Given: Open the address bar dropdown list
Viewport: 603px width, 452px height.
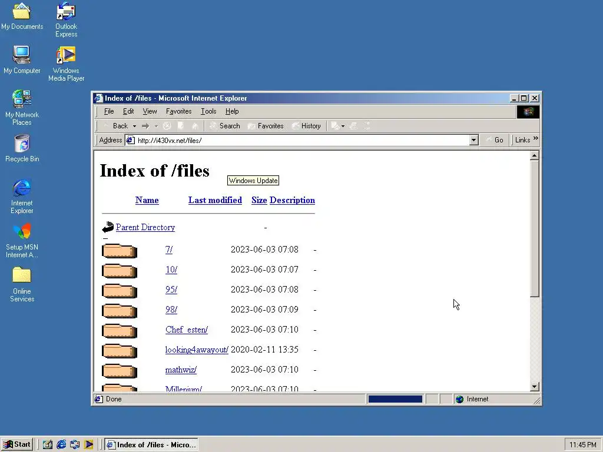Looking at the screenshot, I should coord(474,140).
